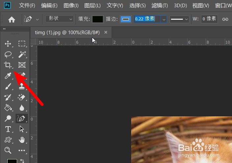The width and height of the screenshot is (232, 163).
Task: Open the Edit Toolbar three-dots menu
Action: pos(22,151)
